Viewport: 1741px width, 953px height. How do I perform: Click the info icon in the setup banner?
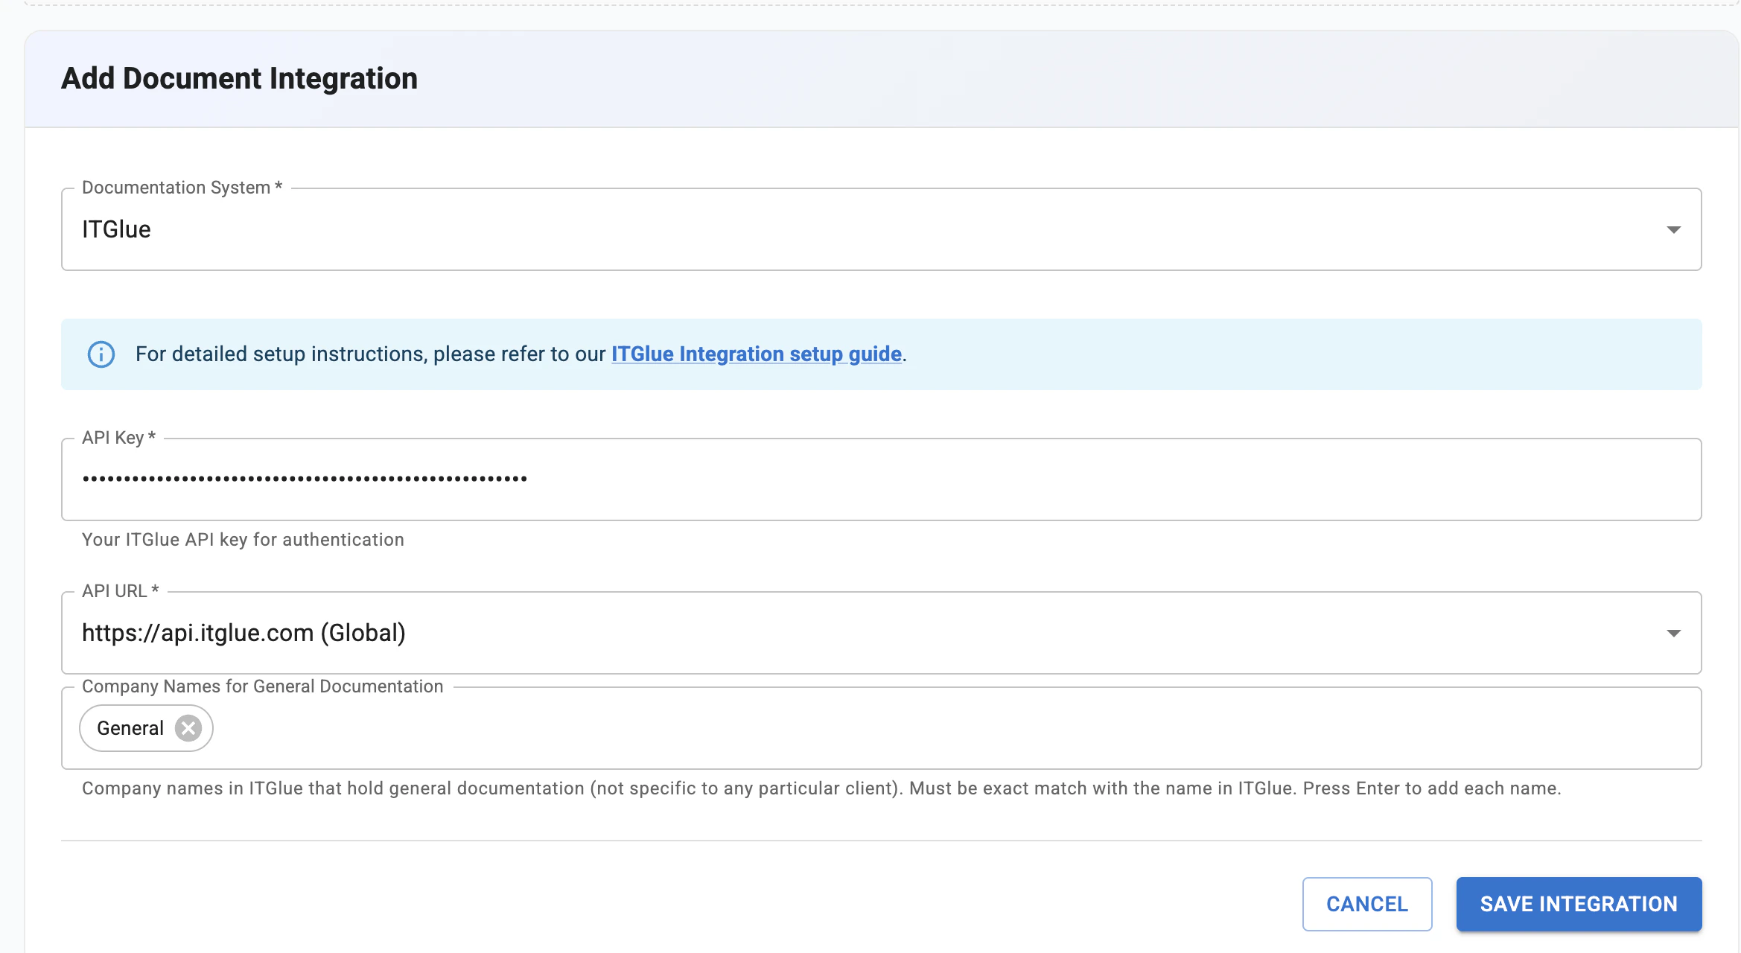click(x=101, y=354)
